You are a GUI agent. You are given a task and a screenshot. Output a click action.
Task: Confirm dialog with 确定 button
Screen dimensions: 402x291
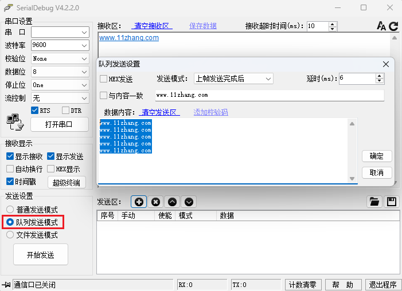[x=377, y=156]
